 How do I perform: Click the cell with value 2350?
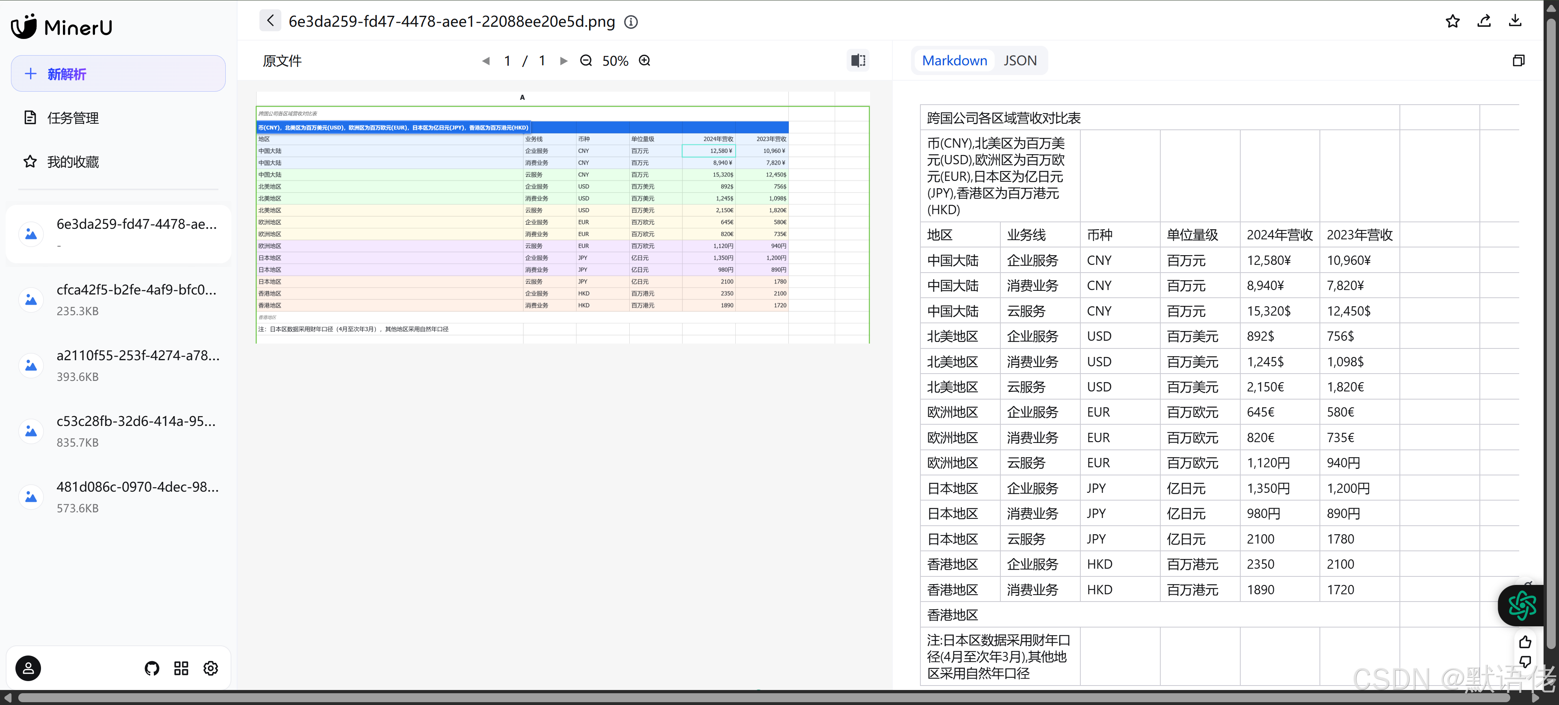(x=1279, y=564)
